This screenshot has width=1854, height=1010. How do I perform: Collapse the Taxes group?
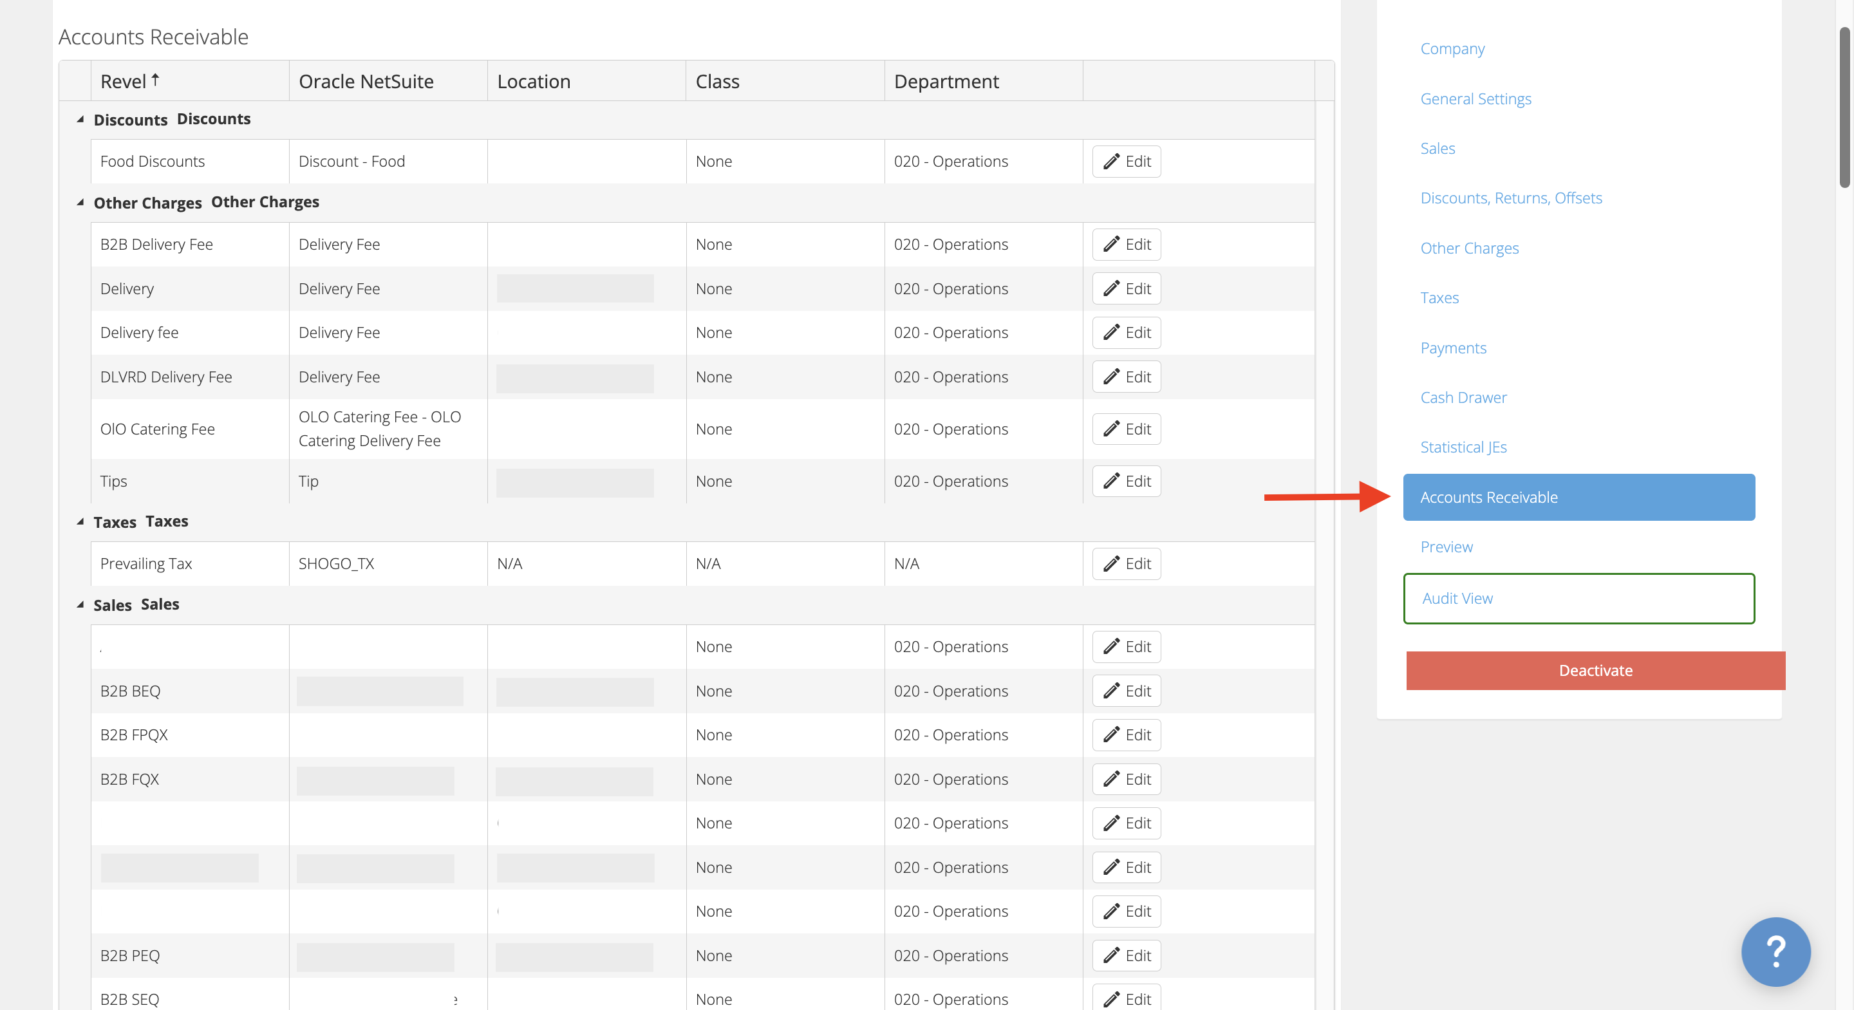[80, 522]
